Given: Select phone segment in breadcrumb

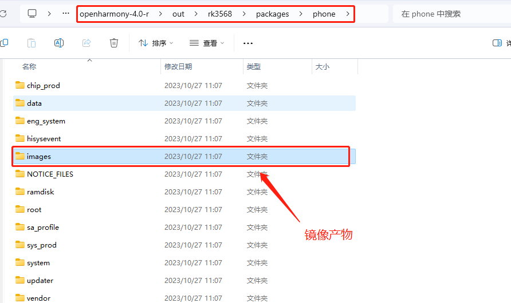Looking at the screenshot, I should (324, 14).
